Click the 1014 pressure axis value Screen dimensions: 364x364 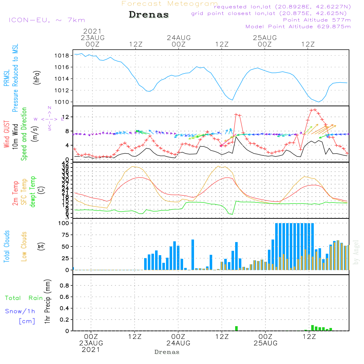tap(62, 79)
